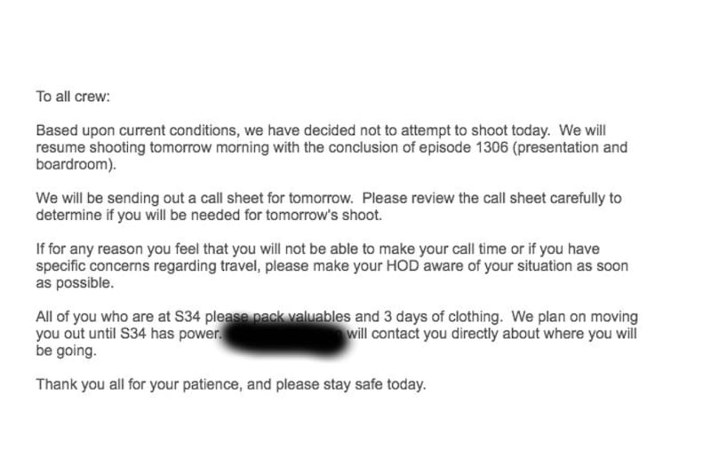711x473 pixels.
Task: Click the black redacted name blob
Action: pos(285,335)
